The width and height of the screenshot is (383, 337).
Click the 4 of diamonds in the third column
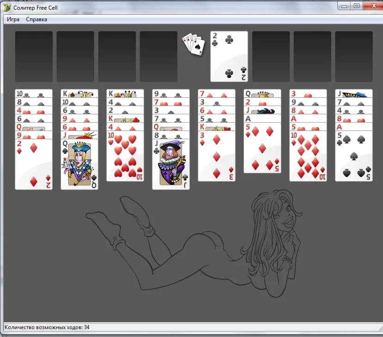(125, 127)
